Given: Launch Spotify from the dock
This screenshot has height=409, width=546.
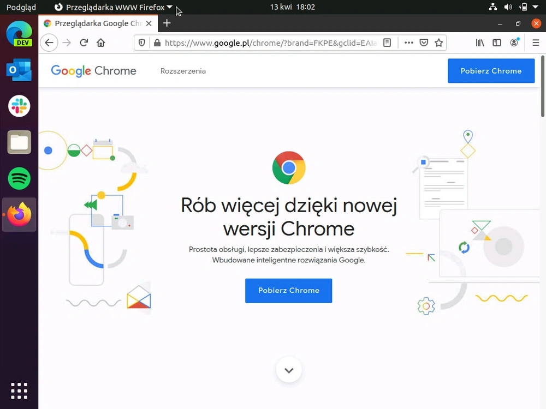Looking at the screenshot, I should click(19, 178).
